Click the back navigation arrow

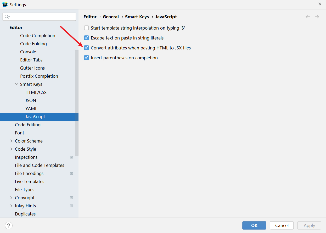click(x=308, y=16)
